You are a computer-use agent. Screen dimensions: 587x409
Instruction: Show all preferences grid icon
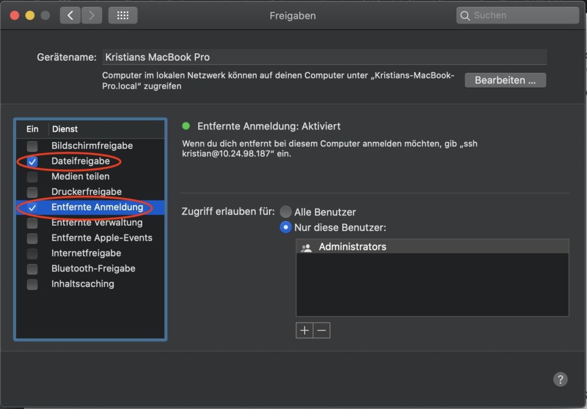click(123, 15)
